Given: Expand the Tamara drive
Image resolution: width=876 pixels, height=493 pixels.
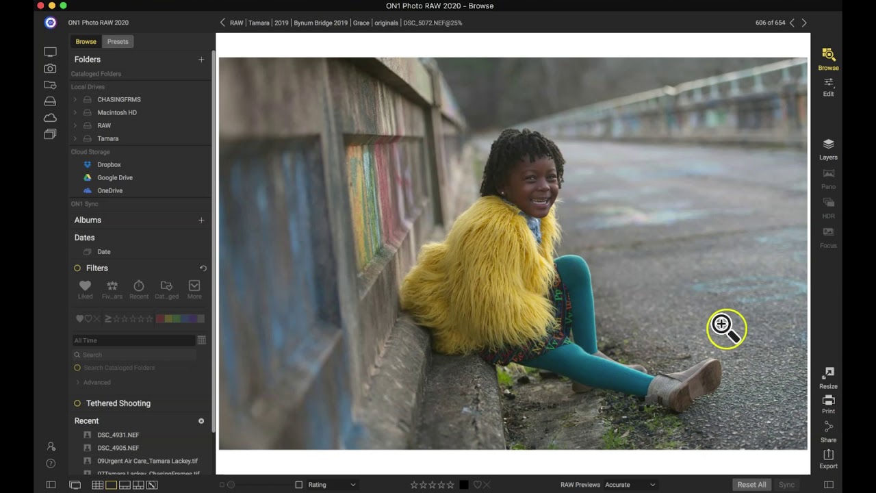Looking at the screenshot, I should coord(75,138).
